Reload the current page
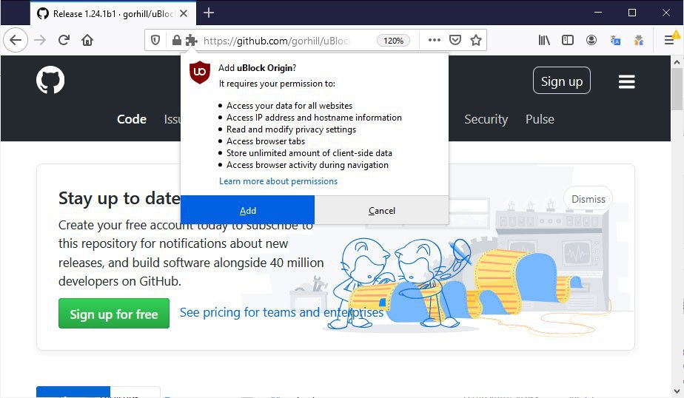 (x=64, y=40)
